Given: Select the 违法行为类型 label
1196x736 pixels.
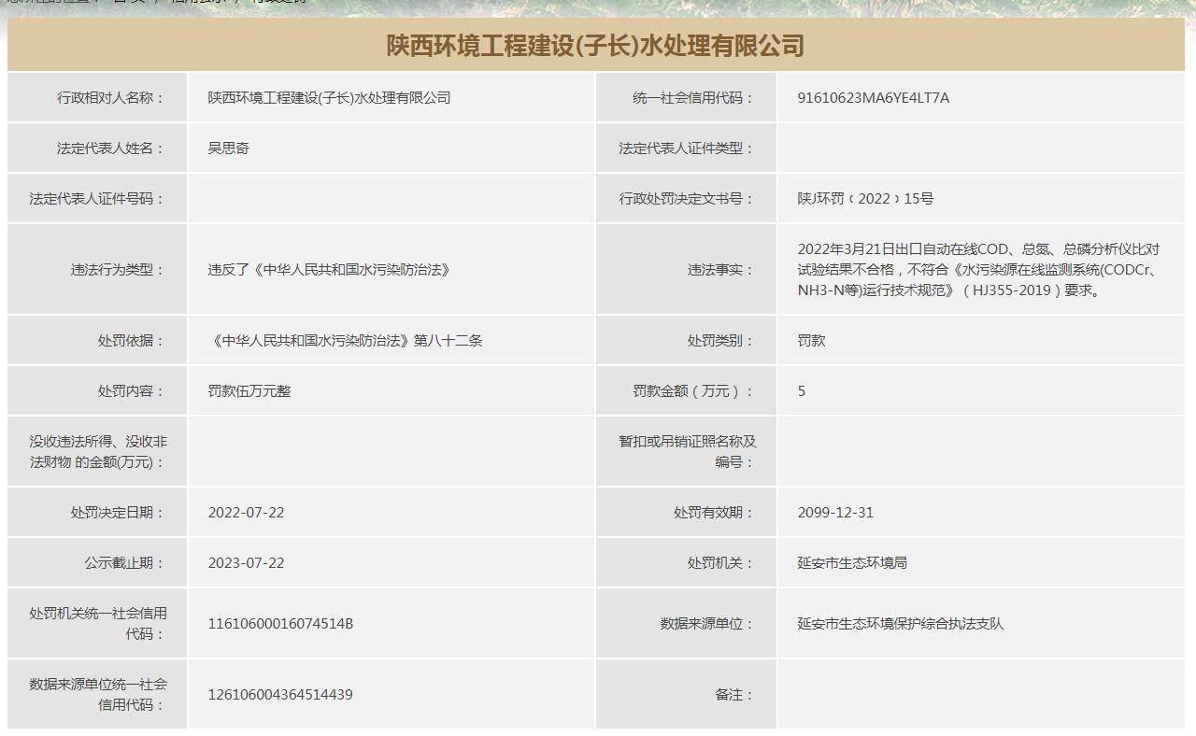Looking at the screenshot, I should pos(118,269).
